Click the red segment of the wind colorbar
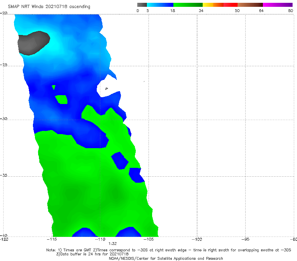This screenshot has width=297, height=261. pos(230,5)
